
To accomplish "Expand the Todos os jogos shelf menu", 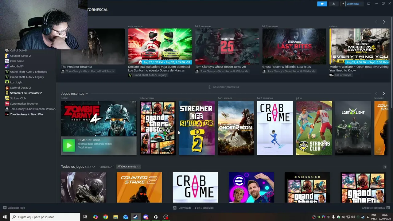I will 93,167.
